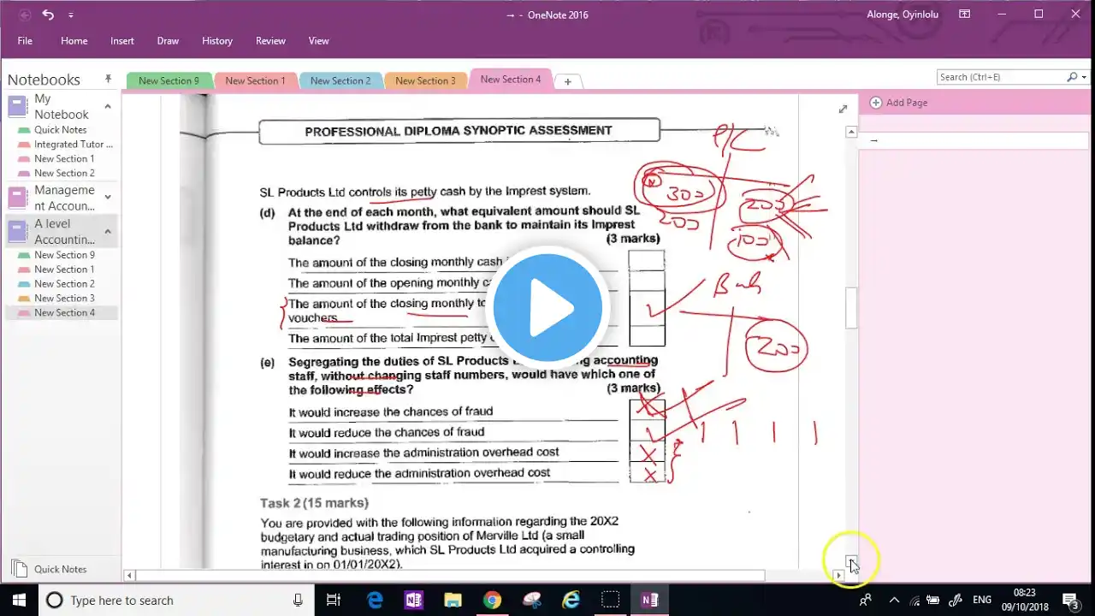Open the Draw ribbon tab
The height and width of the screenshot is (616, 1095).
coord(168,40)
